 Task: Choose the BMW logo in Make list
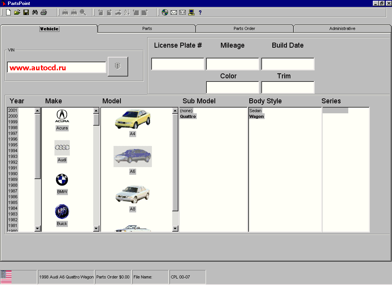[x=62, y=179]
